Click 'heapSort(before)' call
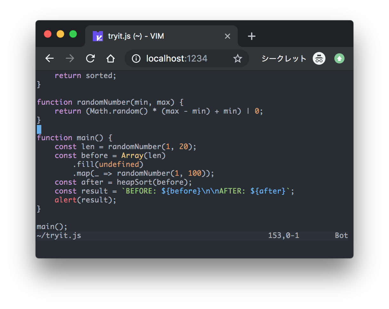The height and width of the screenshot is (309, 389). click(x=153, y=182)
